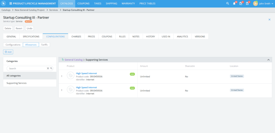Click the catalog tree icon beside General Catalog

(63, 60)
